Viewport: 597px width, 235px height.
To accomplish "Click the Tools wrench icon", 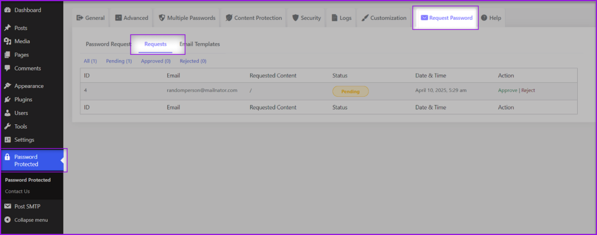I will point(7,127).
